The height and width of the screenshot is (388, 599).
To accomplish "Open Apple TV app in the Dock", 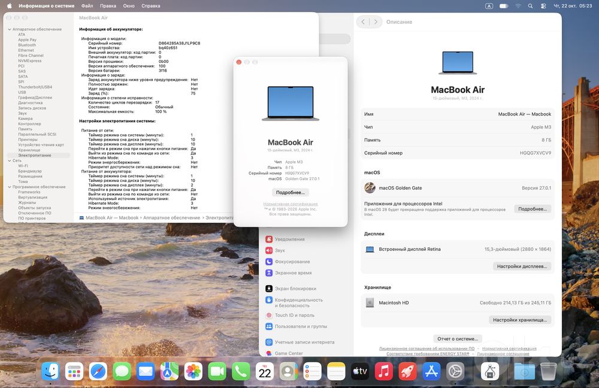I will pos(360,371).
